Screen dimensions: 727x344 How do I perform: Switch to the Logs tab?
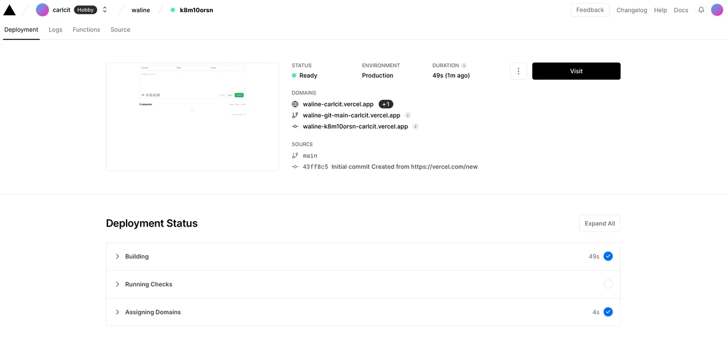tap(55, 30)
